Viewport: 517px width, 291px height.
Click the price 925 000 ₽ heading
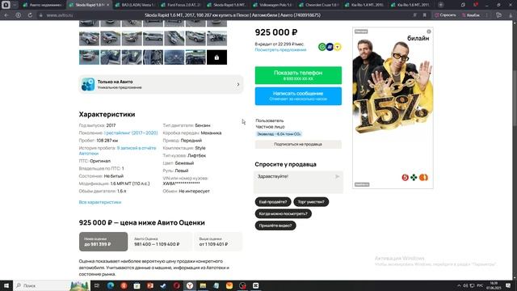point(276,32)
